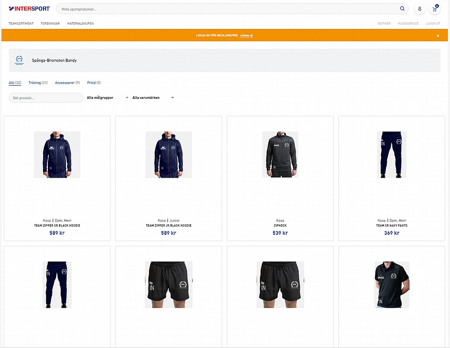The image size is (450, 348).
Task: Switch to the Träning (21) tab
Action: point(38,83)
